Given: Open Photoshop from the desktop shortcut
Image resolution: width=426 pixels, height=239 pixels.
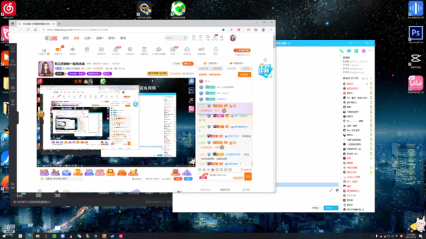Looking at the screenshot, I should click(415, 33).
